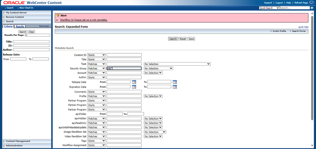Click the Alert warning icon
Image resolution: width=316 pixels, height=149 pixels.
point(58,15)
